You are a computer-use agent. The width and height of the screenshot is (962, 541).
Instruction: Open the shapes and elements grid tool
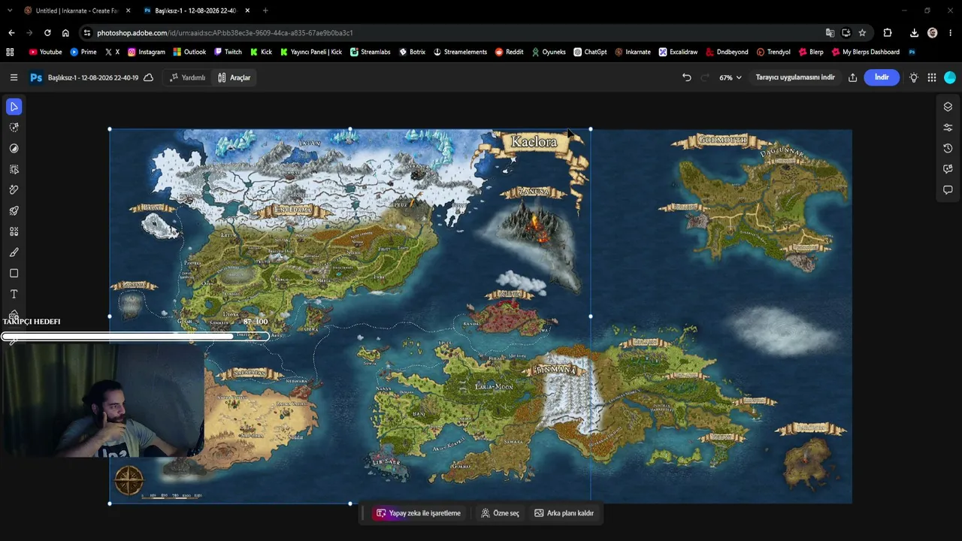(x=14, y=231)
